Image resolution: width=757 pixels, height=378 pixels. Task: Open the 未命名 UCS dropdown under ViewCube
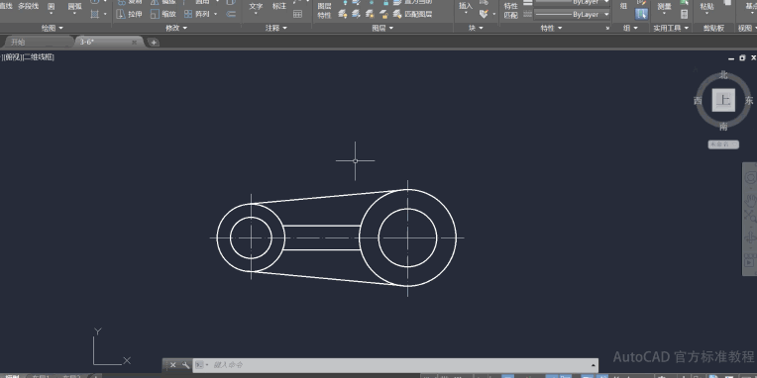[723, 144]
